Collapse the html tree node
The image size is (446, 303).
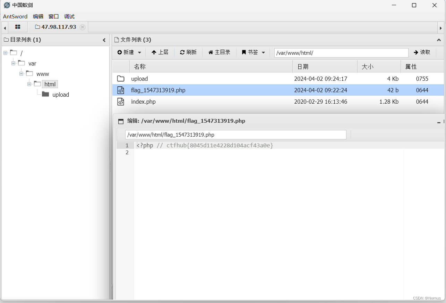click(29, 84)
